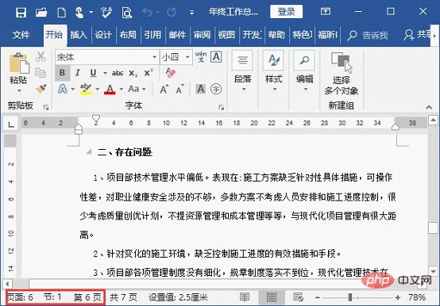Switch to Web Layout view in status bar

tap(298, 297)
